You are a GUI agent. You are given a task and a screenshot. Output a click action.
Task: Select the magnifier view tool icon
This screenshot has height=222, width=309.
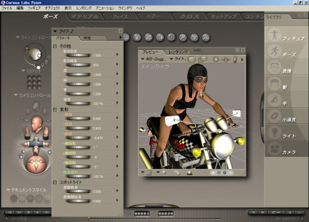click(x=183, y=38)
